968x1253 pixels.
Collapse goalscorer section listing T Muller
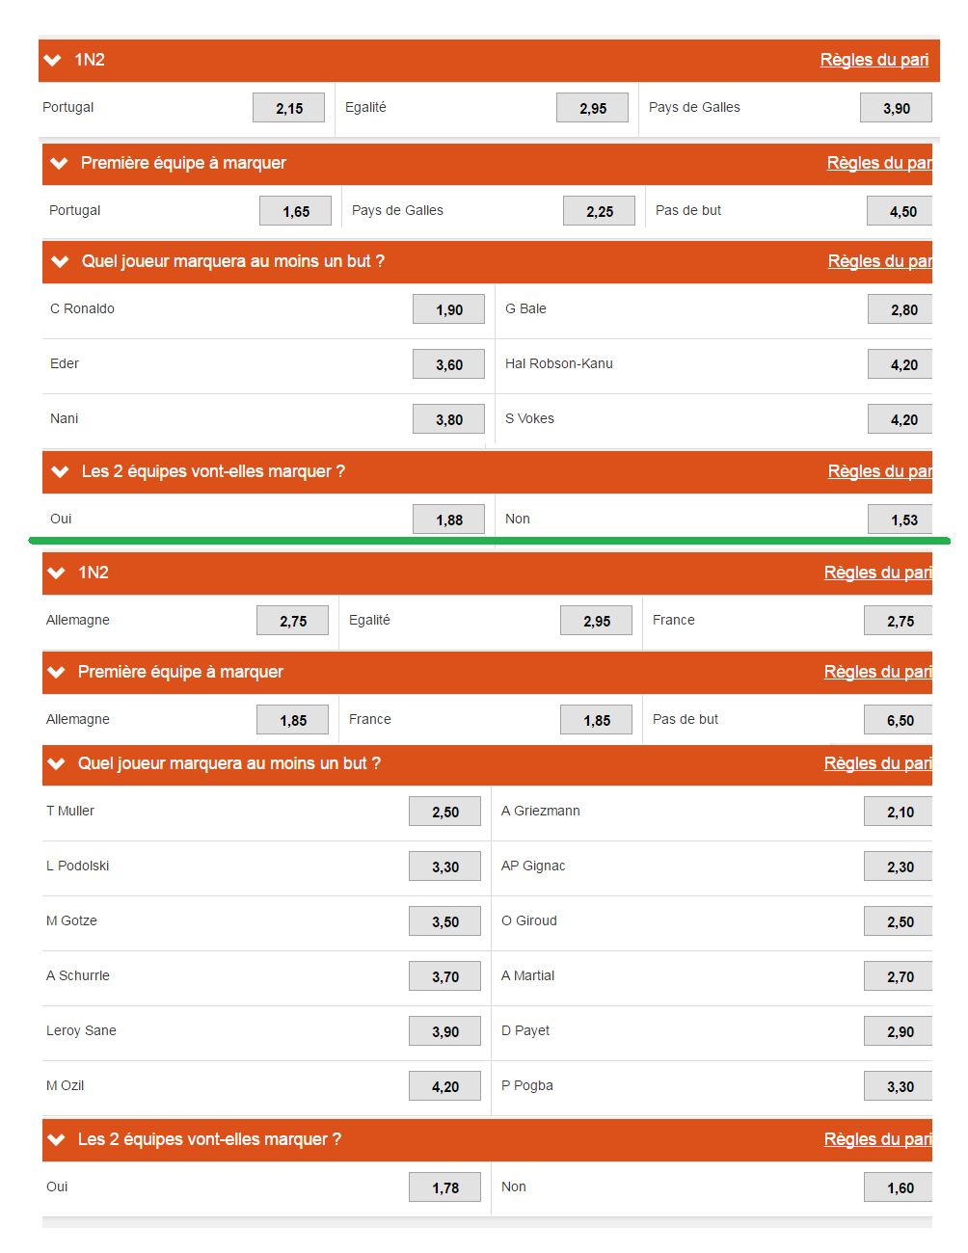[x=57, y=764]
